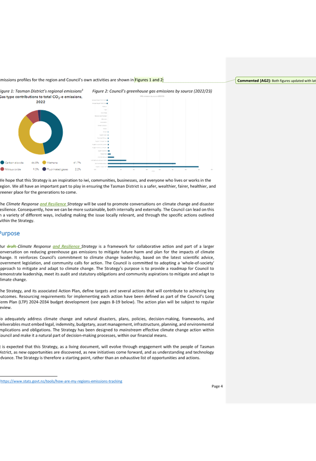Select the Figure 1 donut chart image
316x461 pixels.
(x=40, y=133)
